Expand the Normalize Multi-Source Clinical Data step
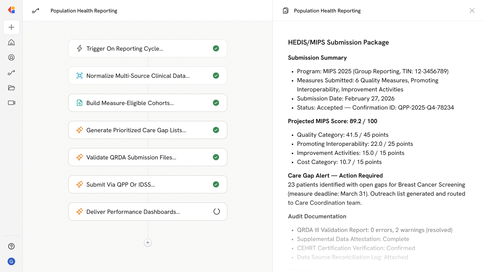 point(138,76)
